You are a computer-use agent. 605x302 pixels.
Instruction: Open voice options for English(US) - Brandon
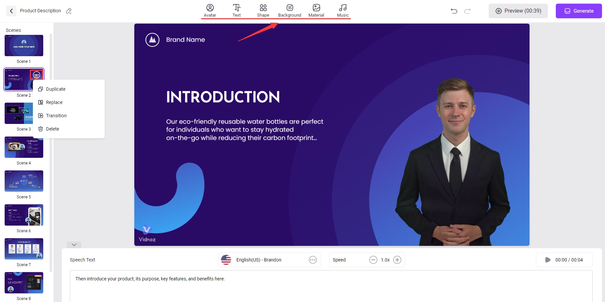point(312,260)
